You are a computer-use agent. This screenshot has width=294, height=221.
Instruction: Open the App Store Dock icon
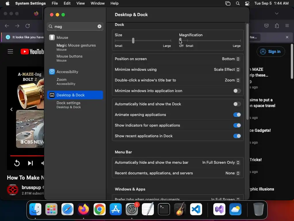[116, 209]
